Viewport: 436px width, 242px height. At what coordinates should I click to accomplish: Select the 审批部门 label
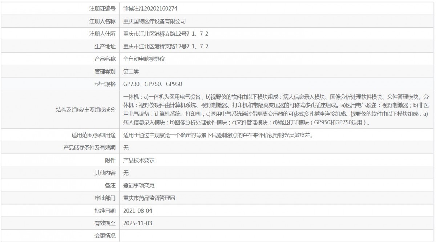pyautogui.click(x=105, y=198)
